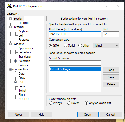Image resolution: width=125 pixels, height=122 pixels.
Task: Select the SSH connection type radio button
Action: 51,46
